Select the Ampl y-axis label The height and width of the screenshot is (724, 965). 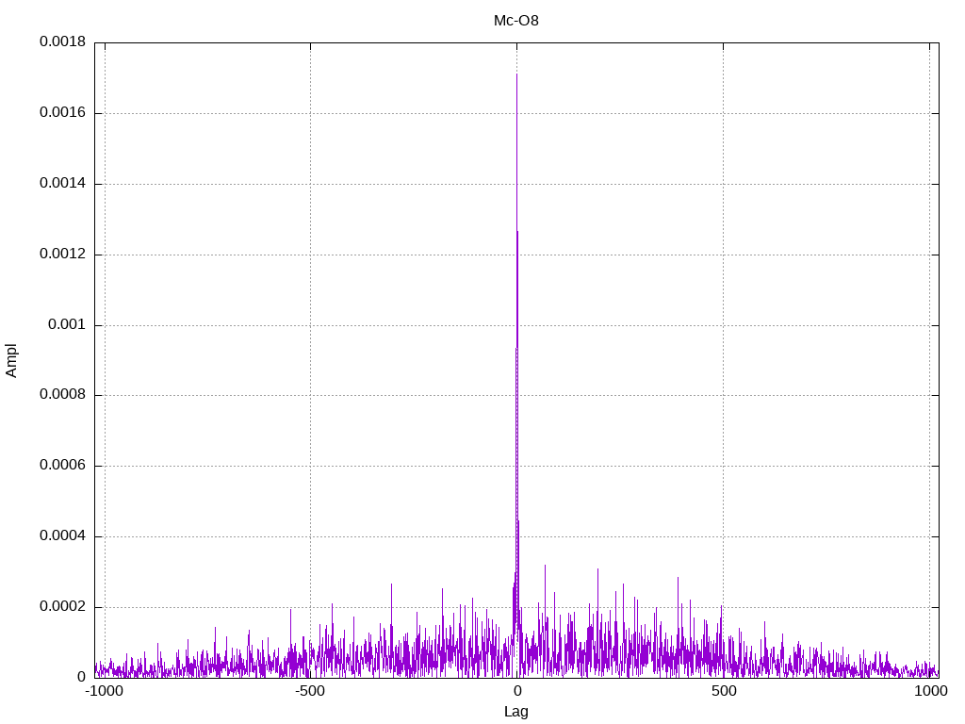[x=11, y=360]
